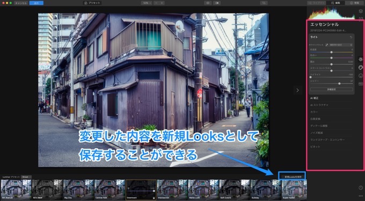Select the Portrait face icon
The height and width of the screenshot is (201, 365).
[361, 76]
